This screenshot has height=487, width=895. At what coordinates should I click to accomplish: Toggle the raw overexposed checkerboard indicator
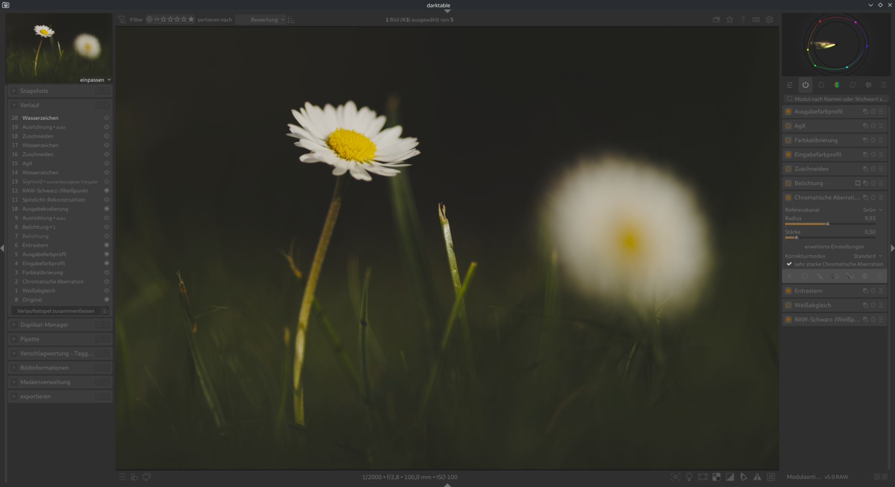716,477
